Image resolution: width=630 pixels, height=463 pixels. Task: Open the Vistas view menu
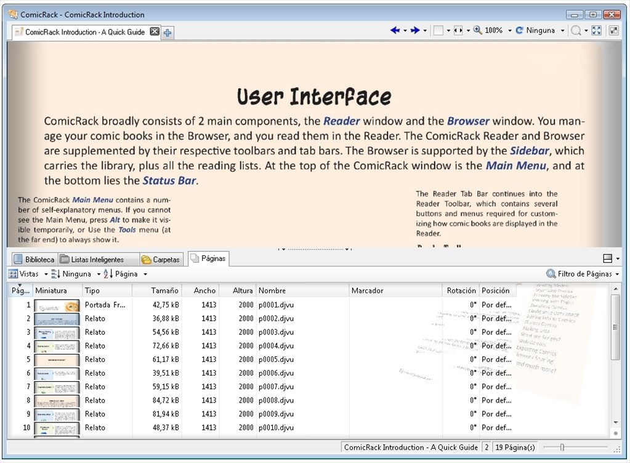[28, 274]
